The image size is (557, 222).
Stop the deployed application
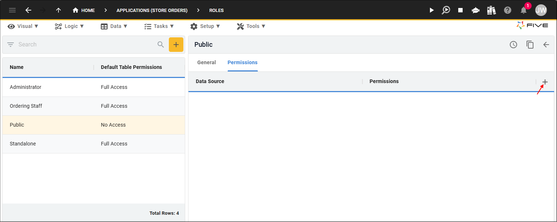point(460,10)
